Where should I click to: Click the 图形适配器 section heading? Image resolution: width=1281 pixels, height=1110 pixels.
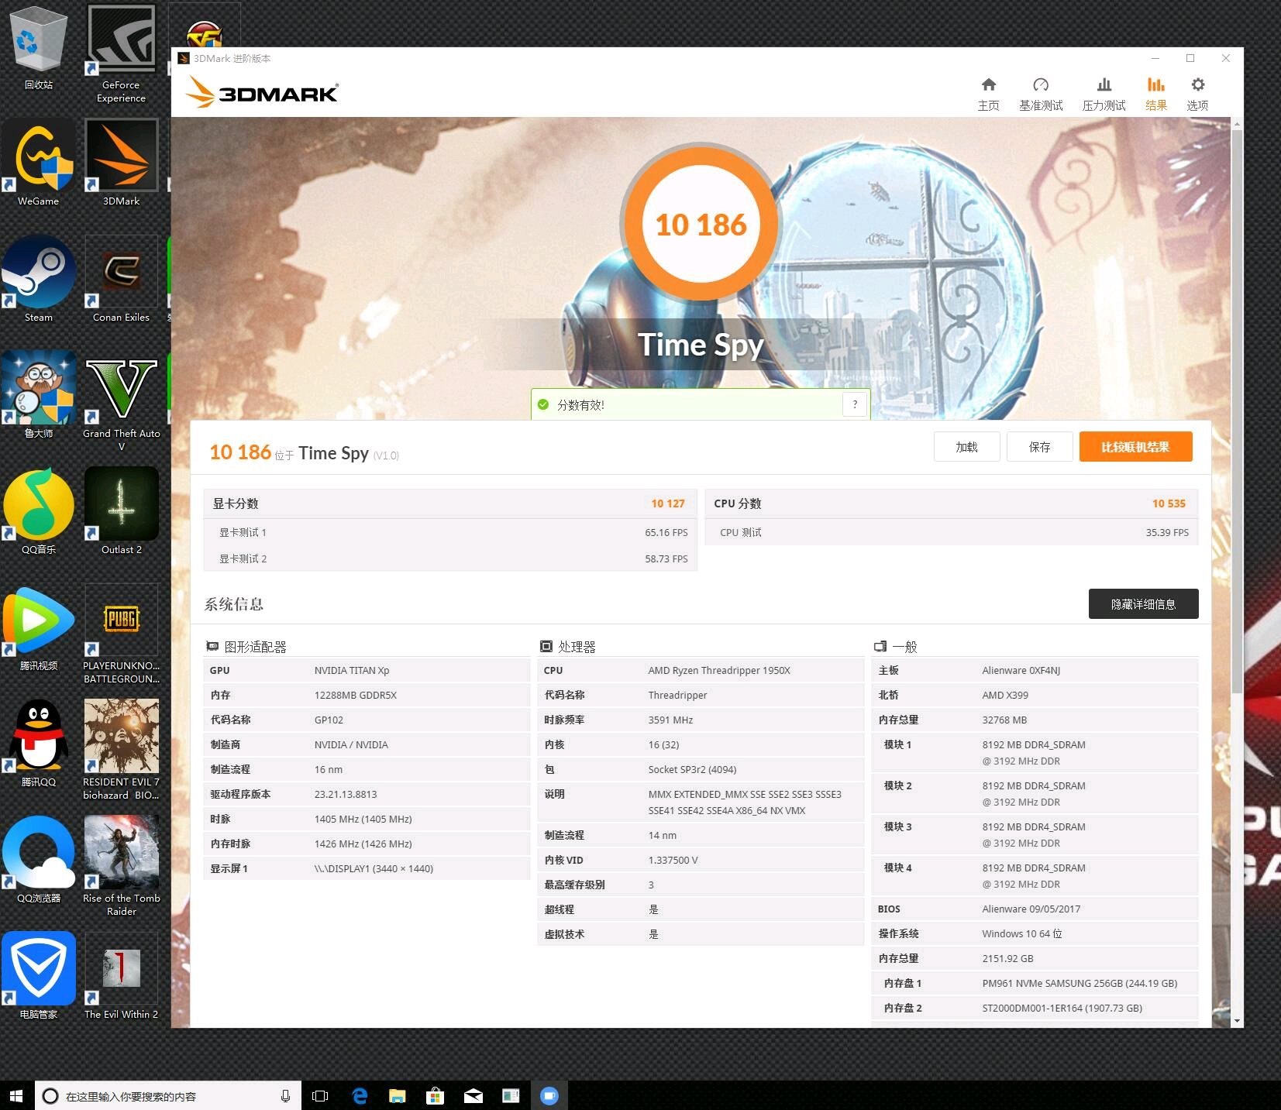coord(246,647)
